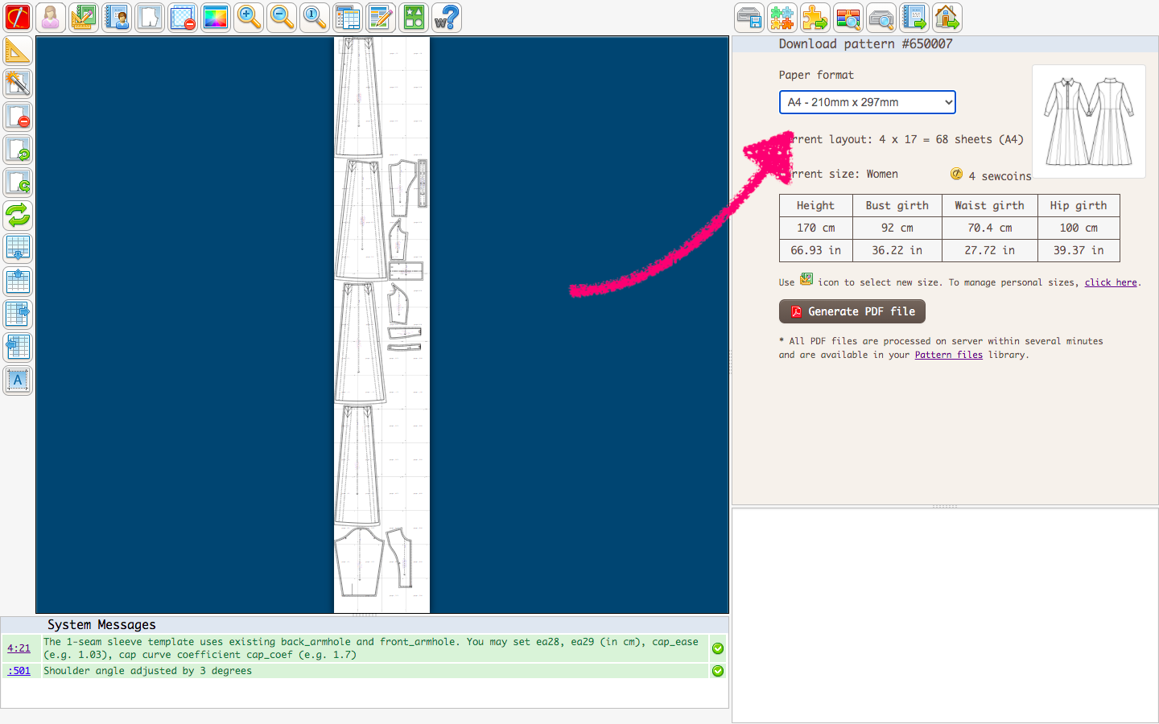Click the green refresh arrows icon
The height and width of the screenshot is (724, 1159).
coord(18,215)
